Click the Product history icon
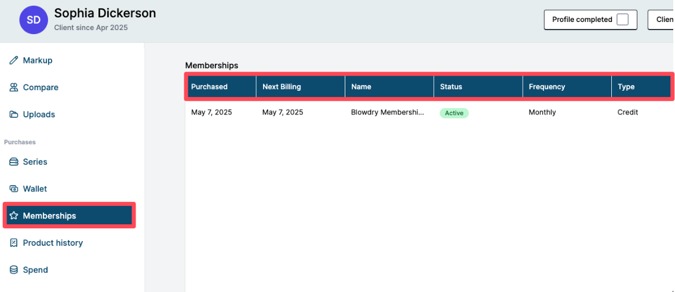Viewport: 675px width, 292px height. (x=14, y=243)
